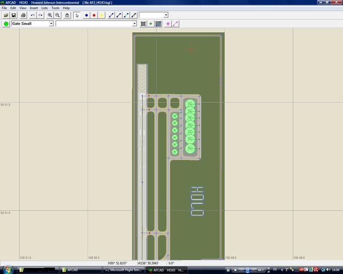The height and width of the screenshot is (274, 343).
Task: Open the Lists menu
Action: coord(45,8)
